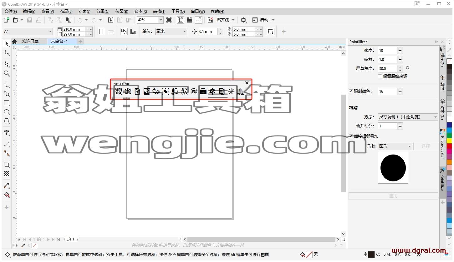This screenshot has height=262, width=454.
Task: Select the Rectangle tool
Action: [x=6, y=103]
